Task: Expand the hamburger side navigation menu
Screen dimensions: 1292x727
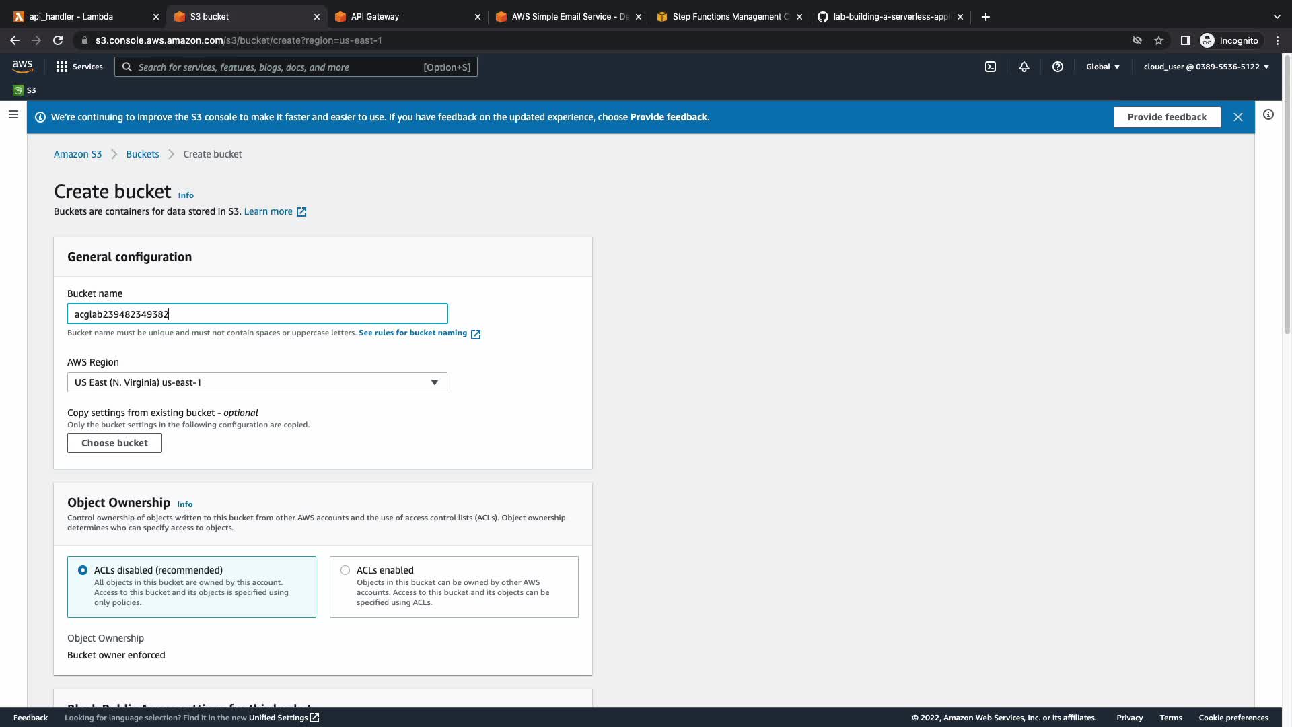Action: [x=13, y=115]
